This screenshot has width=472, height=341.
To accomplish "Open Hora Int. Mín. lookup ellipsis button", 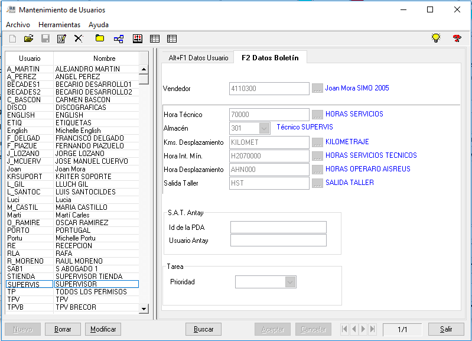I will pos(317,156).
